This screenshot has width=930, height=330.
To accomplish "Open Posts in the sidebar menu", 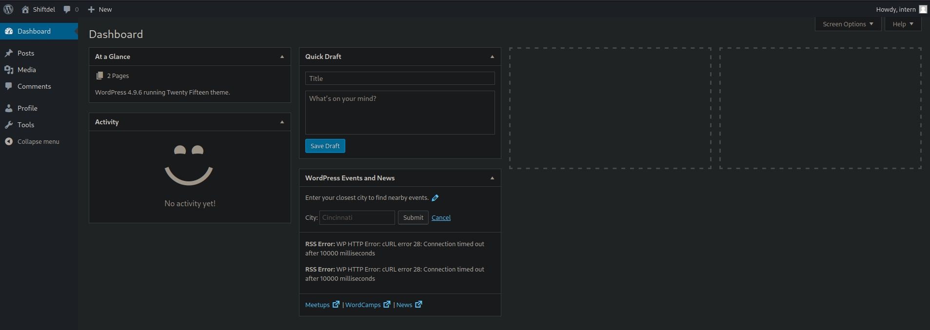I will coord(26,53).
